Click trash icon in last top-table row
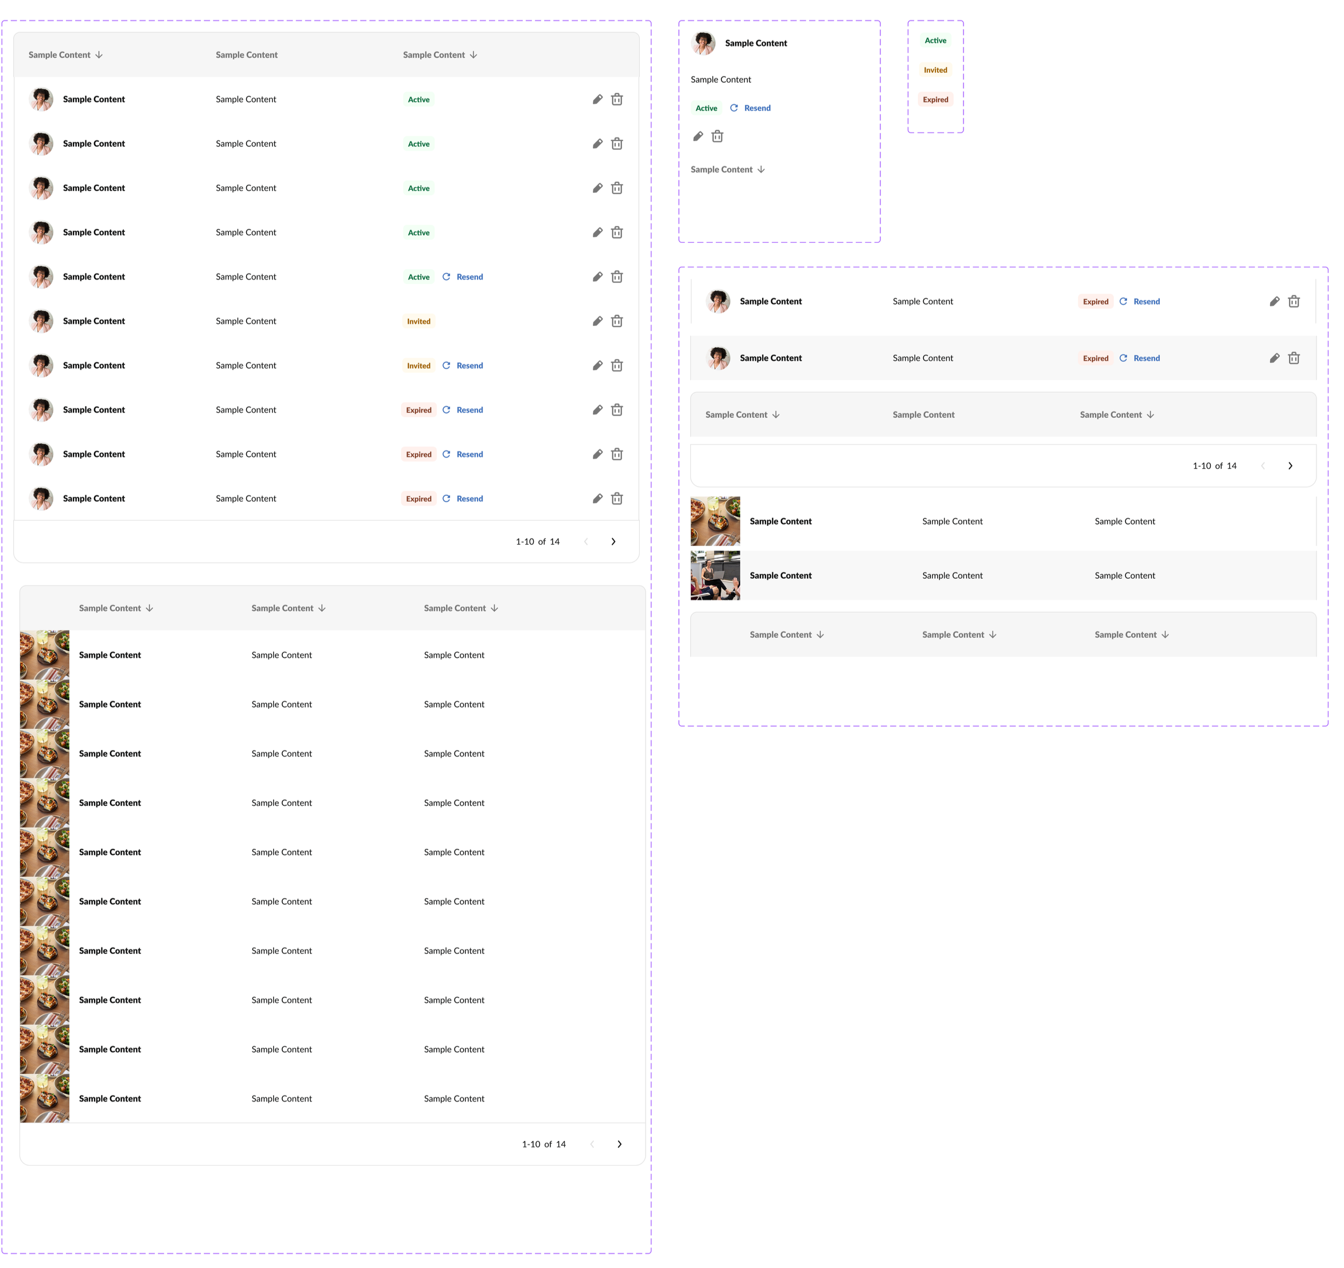 pyautogui.click(x=616, y=499)
